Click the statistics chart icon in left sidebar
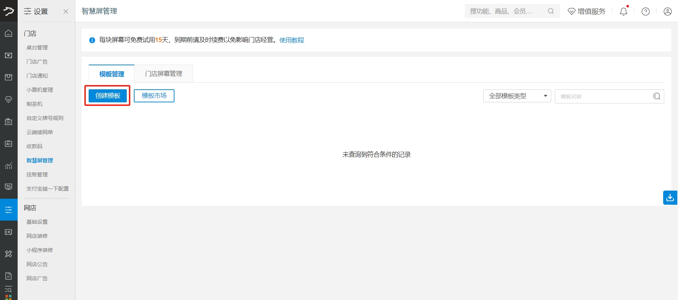678x300 pixels. point(8,166)
